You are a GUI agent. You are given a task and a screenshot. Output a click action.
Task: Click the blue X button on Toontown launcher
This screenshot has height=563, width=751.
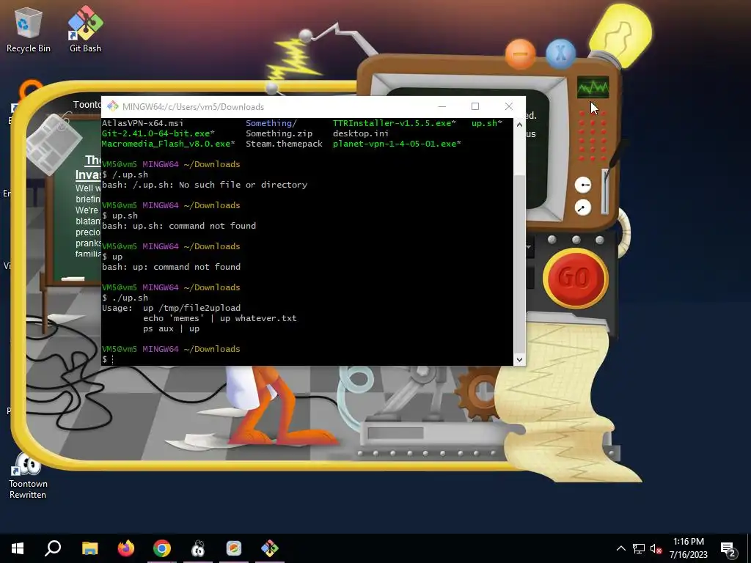tap(560, 54)
